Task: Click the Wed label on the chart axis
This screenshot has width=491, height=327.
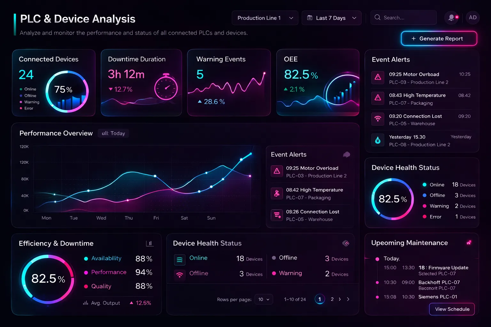Action: (x=101, y=218)
